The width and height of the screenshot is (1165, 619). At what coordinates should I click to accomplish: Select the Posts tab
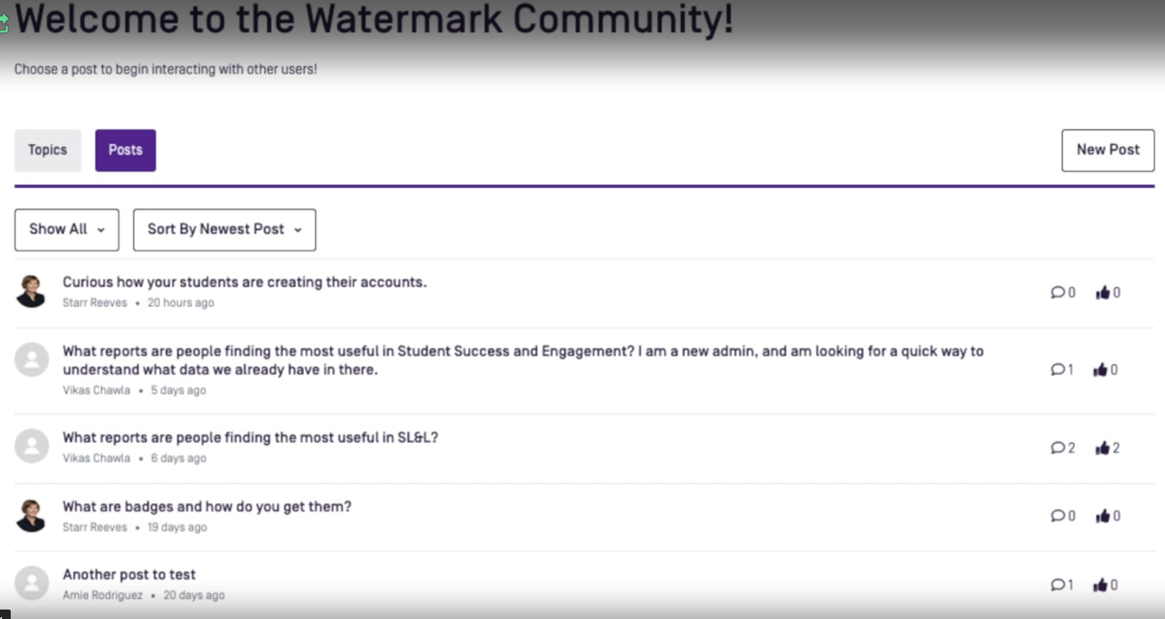126,150
